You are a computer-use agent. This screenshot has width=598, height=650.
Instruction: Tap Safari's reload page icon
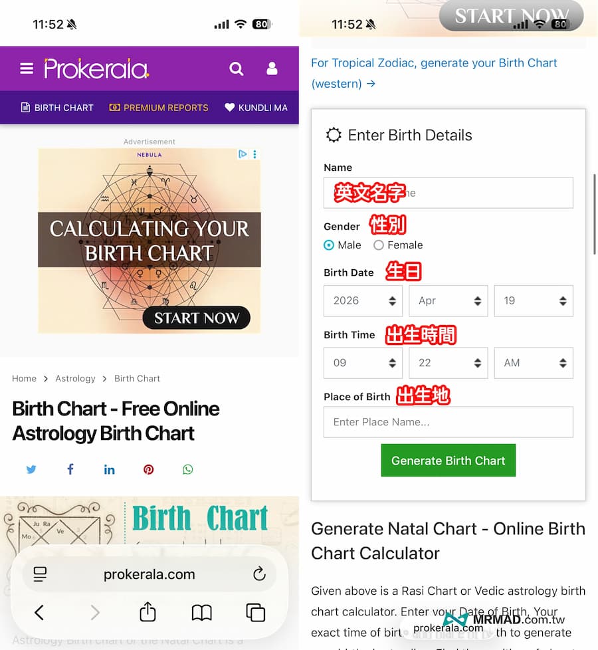point(259,574)
